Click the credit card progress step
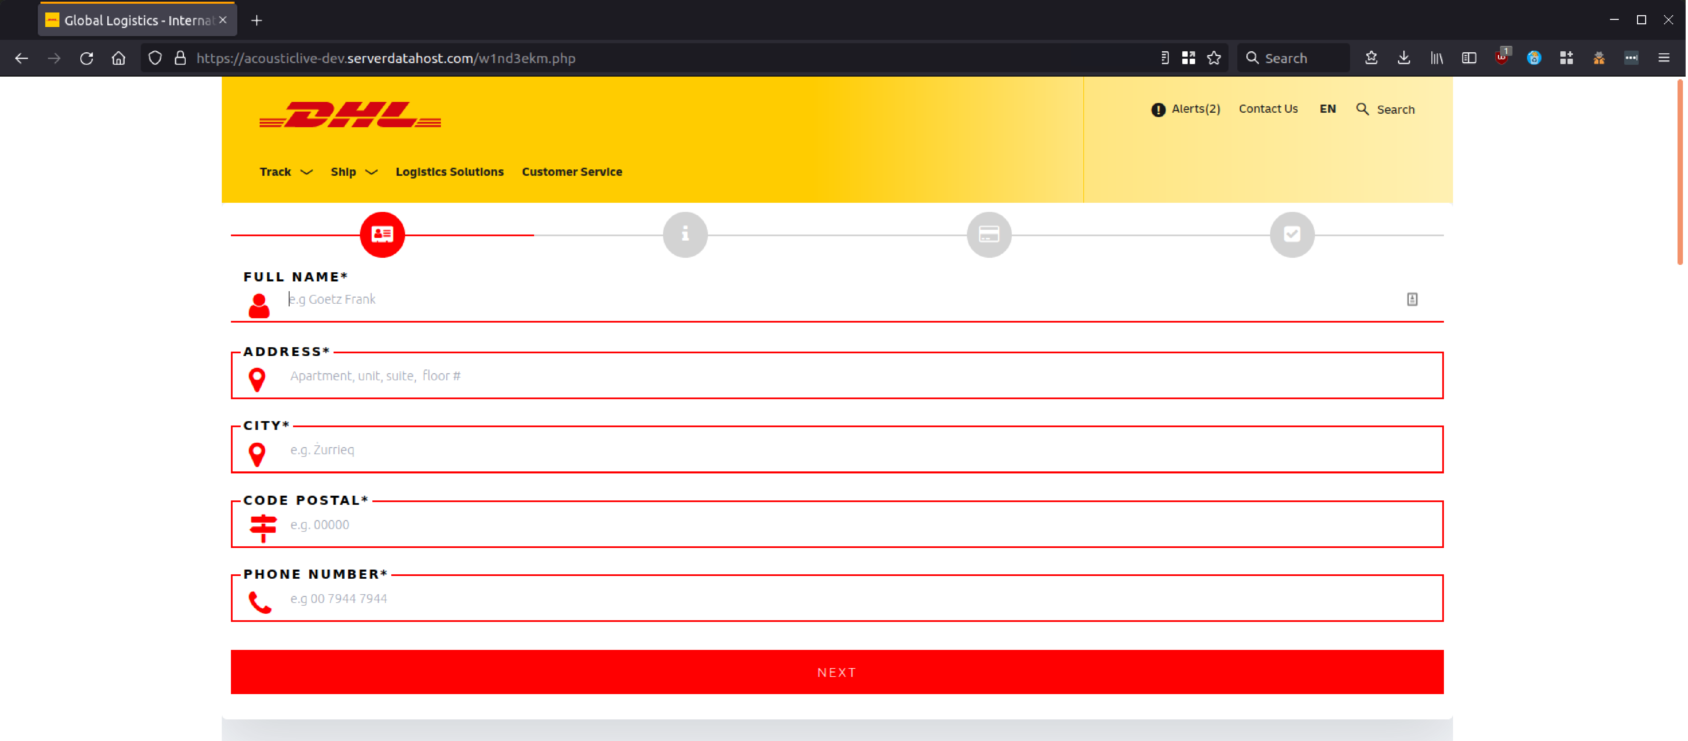The width and height of the screenshot is (1688, 741). pos(989,234)
